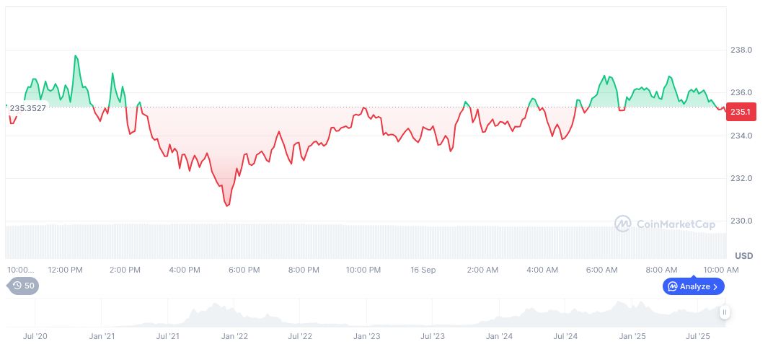Screen dimensions: 773x344
Task: Click the chart icon inside the Analyze button
Action: [673, 286]
